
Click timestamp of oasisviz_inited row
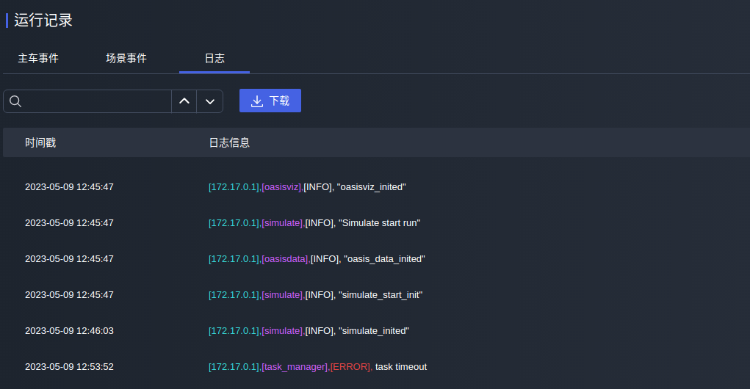pos(69,187)
